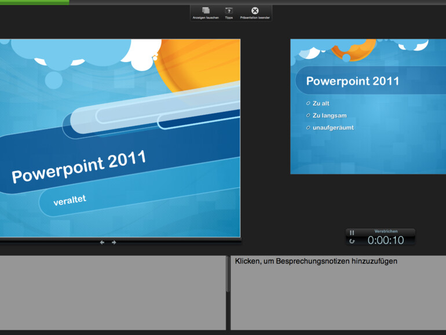446x335 pixels.
Task: Go to the previous slide with the left arrow
Action: [x=102, y=242]
